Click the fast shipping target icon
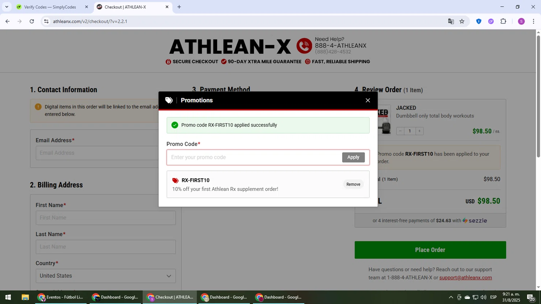Viewport: 541px width, 304px height. [308, 62]
